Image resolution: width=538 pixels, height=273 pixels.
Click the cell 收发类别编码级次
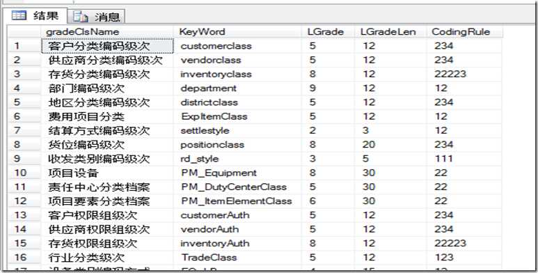pyautogui.click(x=107, y=159)
